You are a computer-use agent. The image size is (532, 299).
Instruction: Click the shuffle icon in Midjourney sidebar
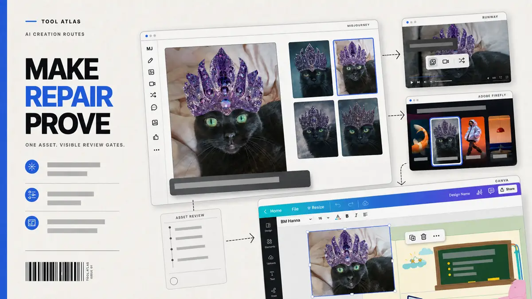point(153,95)
